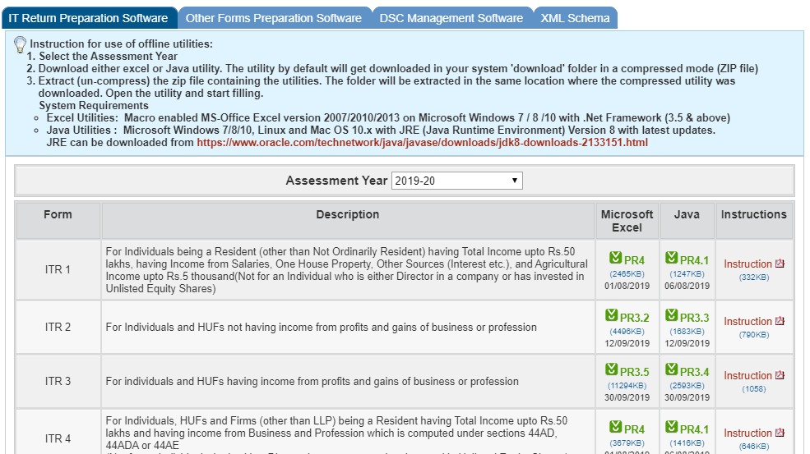Download ITR 4 Excel utility PR4

(x=634, y=429)
